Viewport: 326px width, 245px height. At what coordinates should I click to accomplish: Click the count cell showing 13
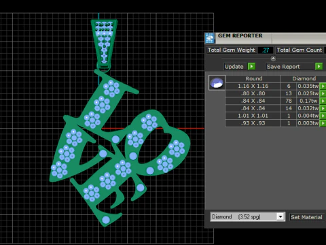(289, 93)
